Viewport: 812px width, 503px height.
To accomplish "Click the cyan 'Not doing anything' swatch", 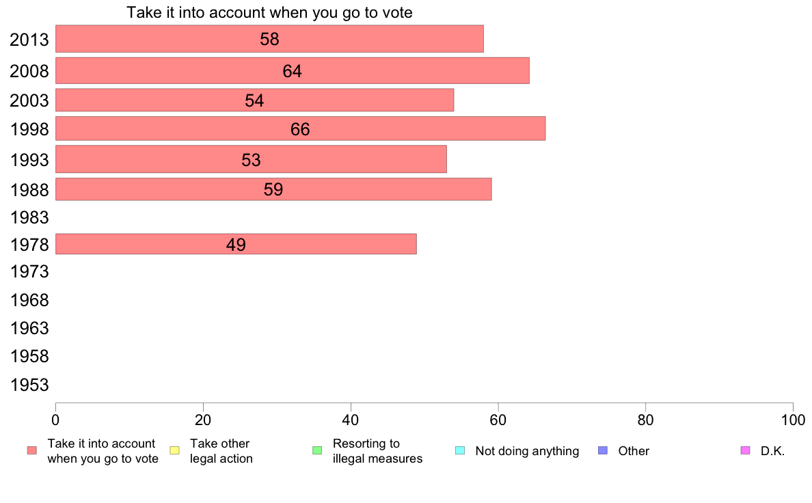I will point(460,450).
